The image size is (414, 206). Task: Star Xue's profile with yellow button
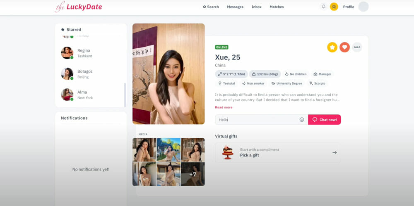332,47
